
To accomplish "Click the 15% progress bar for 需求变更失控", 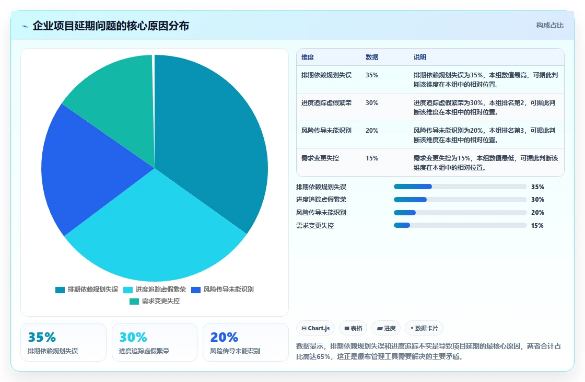I will (x=460, y=226).
